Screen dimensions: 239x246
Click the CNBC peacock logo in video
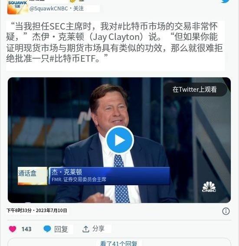(x=209, y=187)
